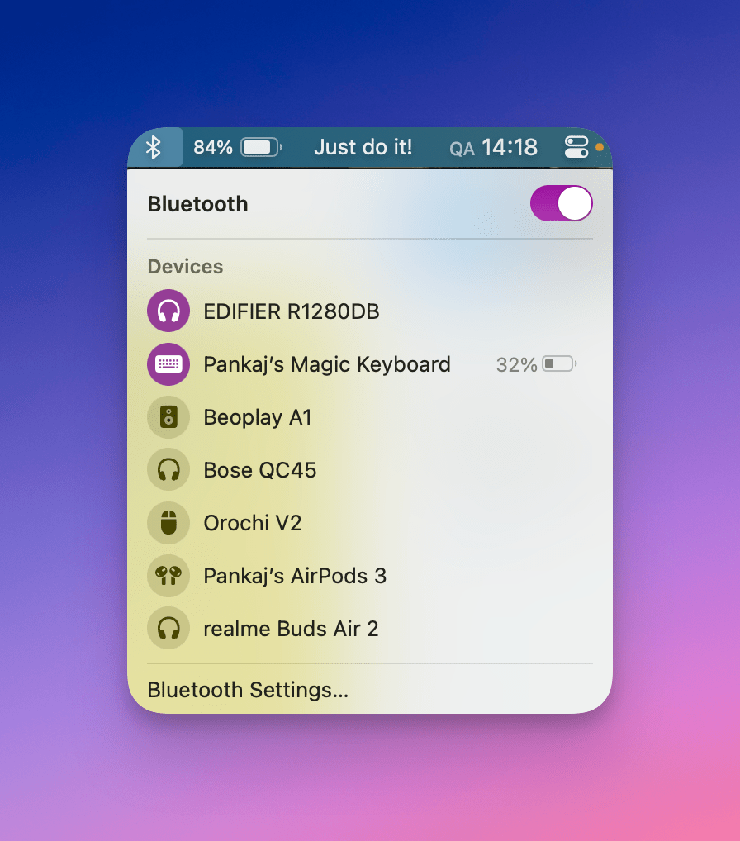Click the keyboard's 32% battery icon
Screen dimensions: 740x841
[559, 364]
